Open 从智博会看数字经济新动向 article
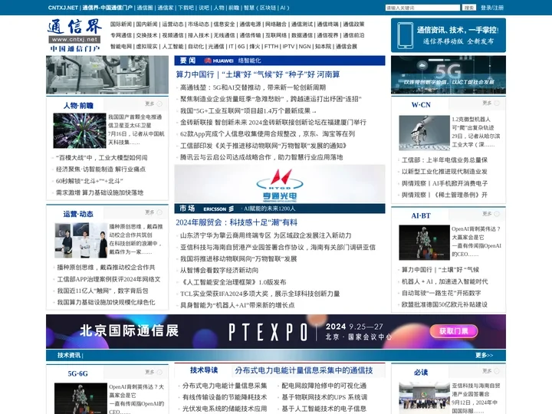Image resolution: width=552 pixels, height=414 pixels. [x=219, y=270]
